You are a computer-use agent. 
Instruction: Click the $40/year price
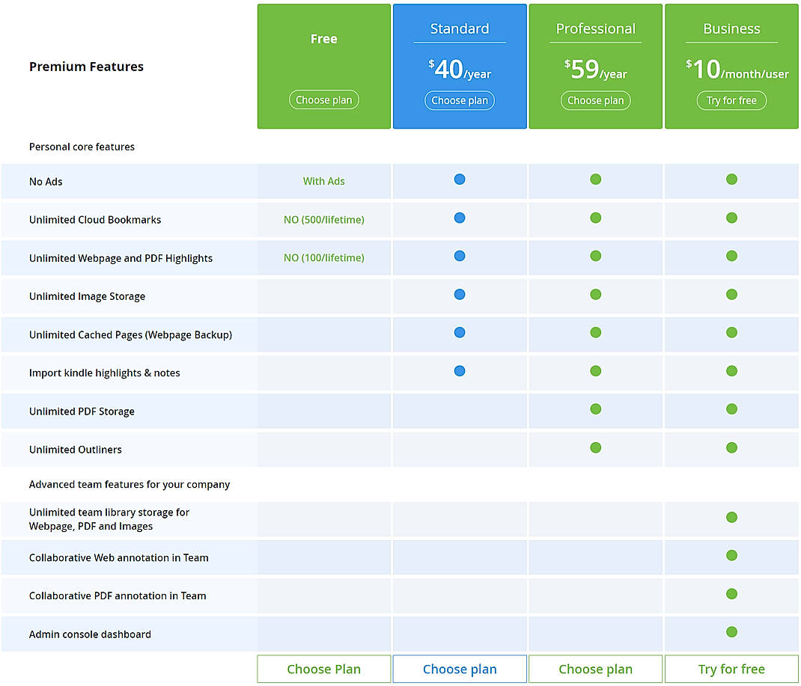[460, 70]
